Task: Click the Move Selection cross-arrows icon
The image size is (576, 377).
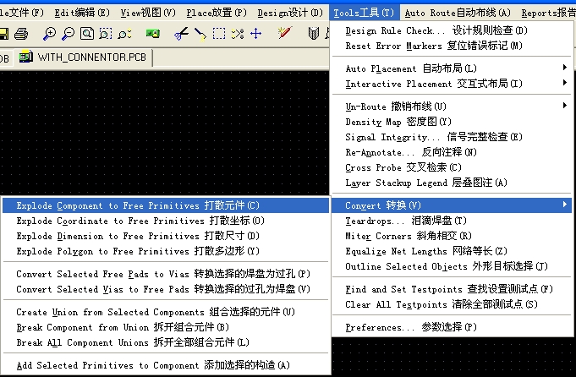Action: point(256,34)
